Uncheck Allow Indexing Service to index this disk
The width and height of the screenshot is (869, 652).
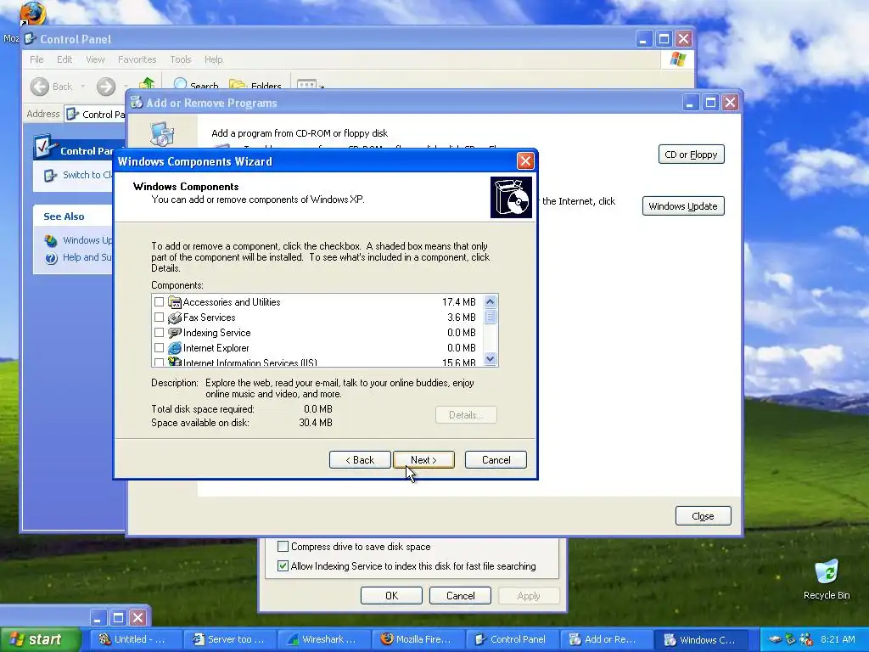click(x=283, y=566)
